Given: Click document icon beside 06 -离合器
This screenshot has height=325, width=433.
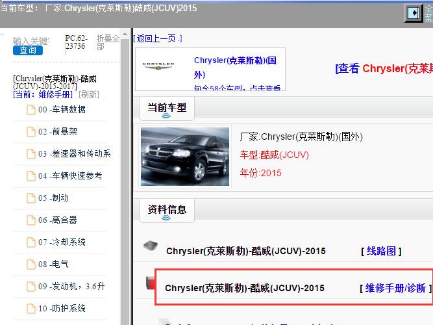Looking at the screenshot, I should tap(31, 220).
